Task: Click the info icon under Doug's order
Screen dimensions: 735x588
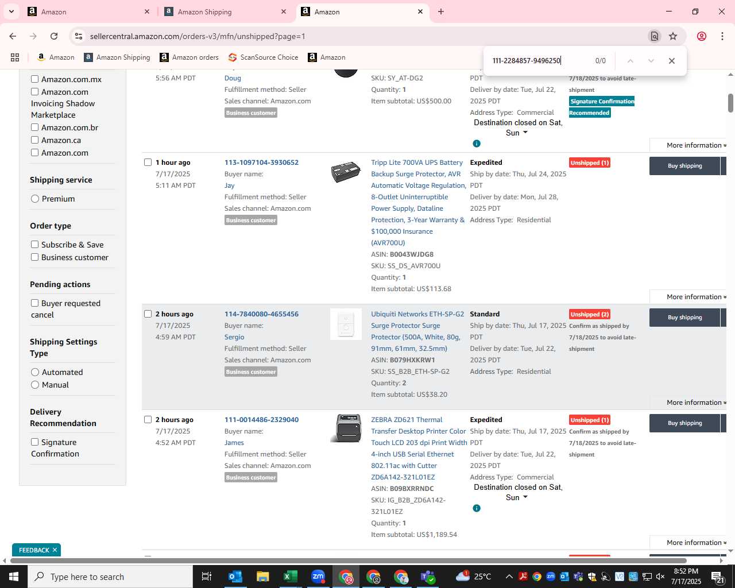Action: pyautogui.click(x=477, y=144)
